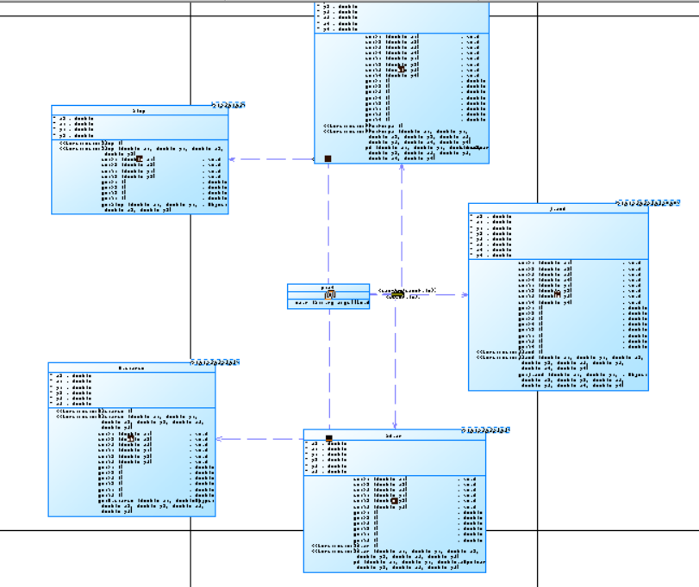The height and width of the screenshot is (587, 699).
Task: Click the black square handle on the partially visible class
Action: (x=328, y=158)
